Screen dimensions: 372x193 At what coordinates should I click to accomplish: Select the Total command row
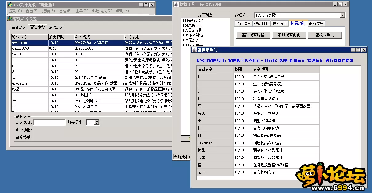(92, 54)
